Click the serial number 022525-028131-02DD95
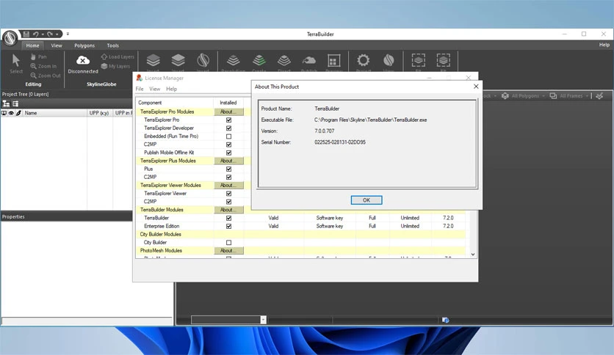Screen dimensions: 614x355 [340, 142]
